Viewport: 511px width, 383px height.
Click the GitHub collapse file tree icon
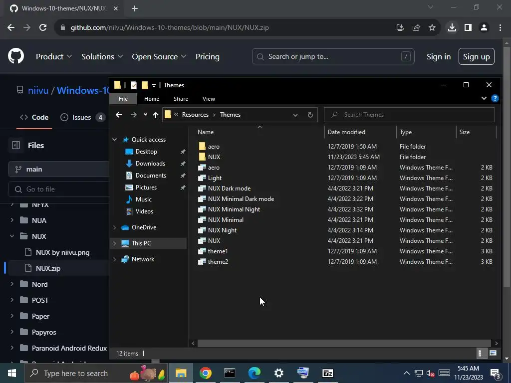pos(15,145)
